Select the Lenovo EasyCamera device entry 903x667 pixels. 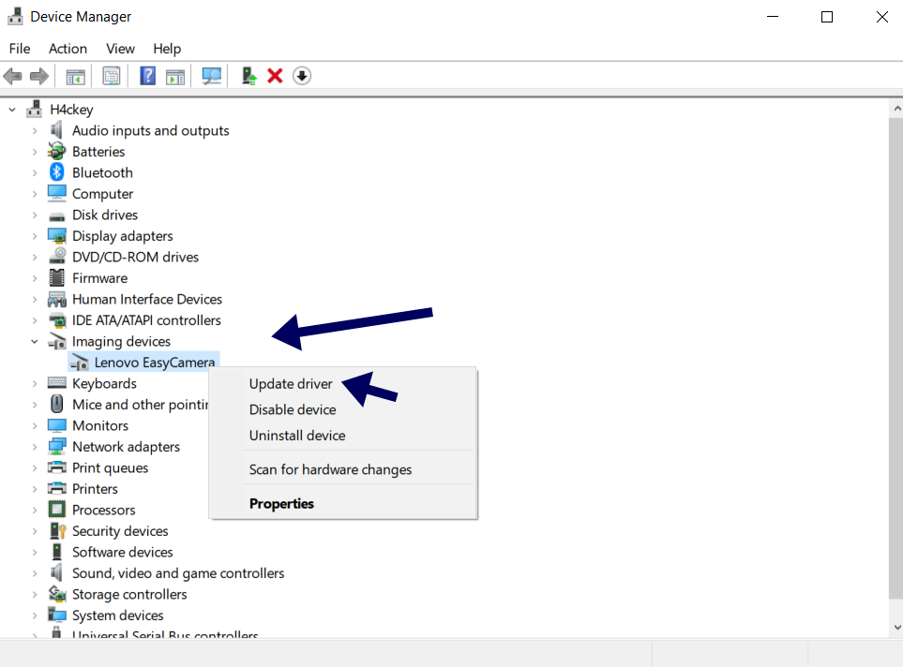click(155, 363)
